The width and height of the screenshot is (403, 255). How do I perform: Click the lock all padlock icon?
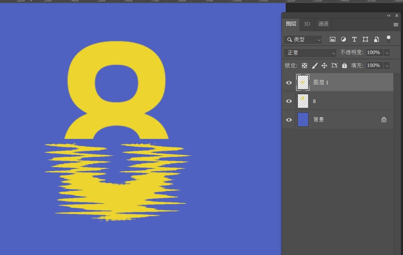point(345,66)
